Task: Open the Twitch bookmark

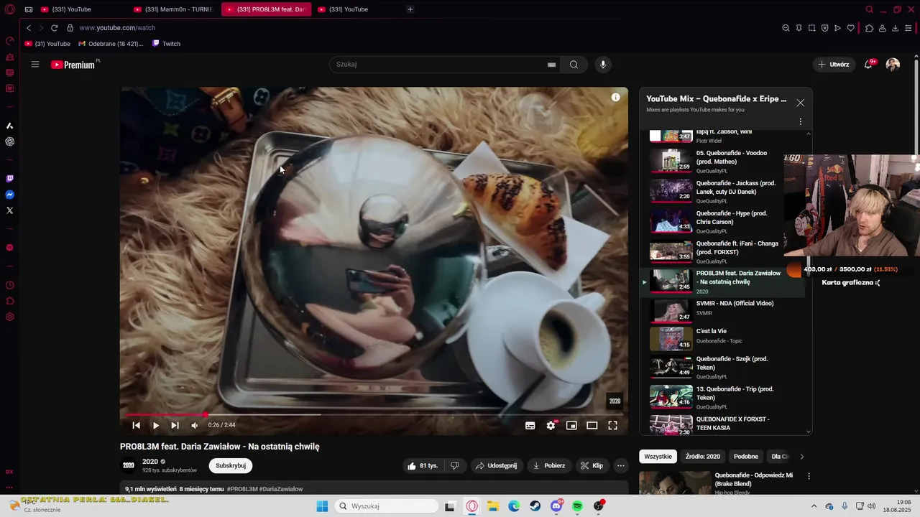Action: (x=166, y=44)
